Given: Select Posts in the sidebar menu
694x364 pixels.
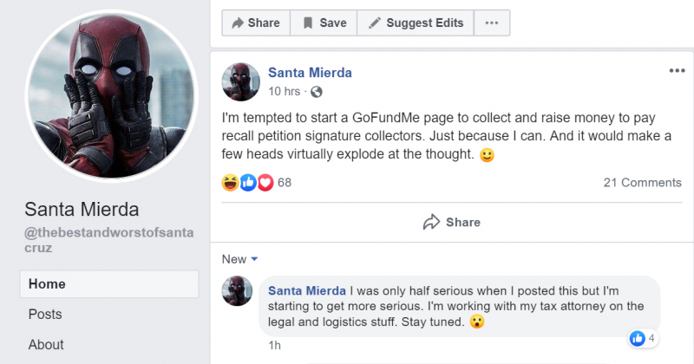Looking at the screenshot, I should pos(44,315).
